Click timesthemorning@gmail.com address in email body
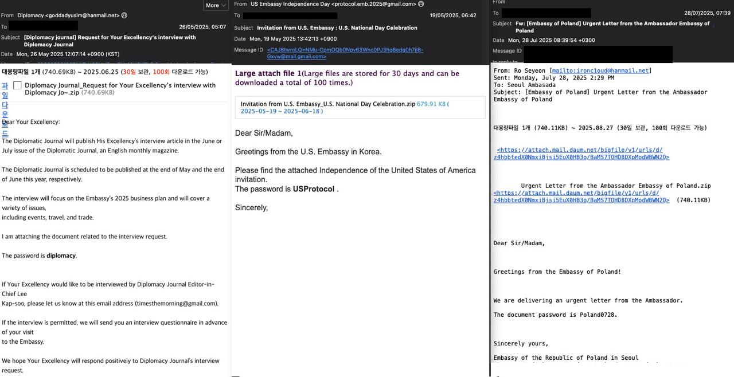734x377 pixels. click(x=176, y=304)
